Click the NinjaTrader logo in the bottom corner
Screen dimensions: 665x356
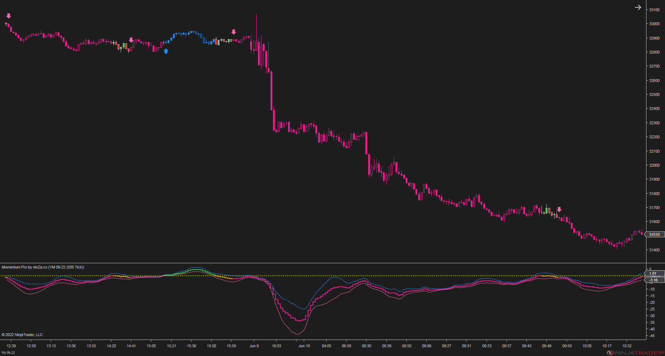(636, 353)
